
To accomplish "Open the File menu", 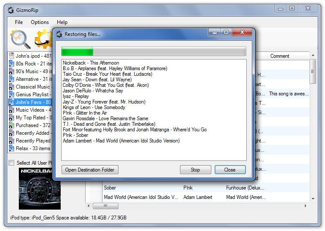I will [19, 22].
